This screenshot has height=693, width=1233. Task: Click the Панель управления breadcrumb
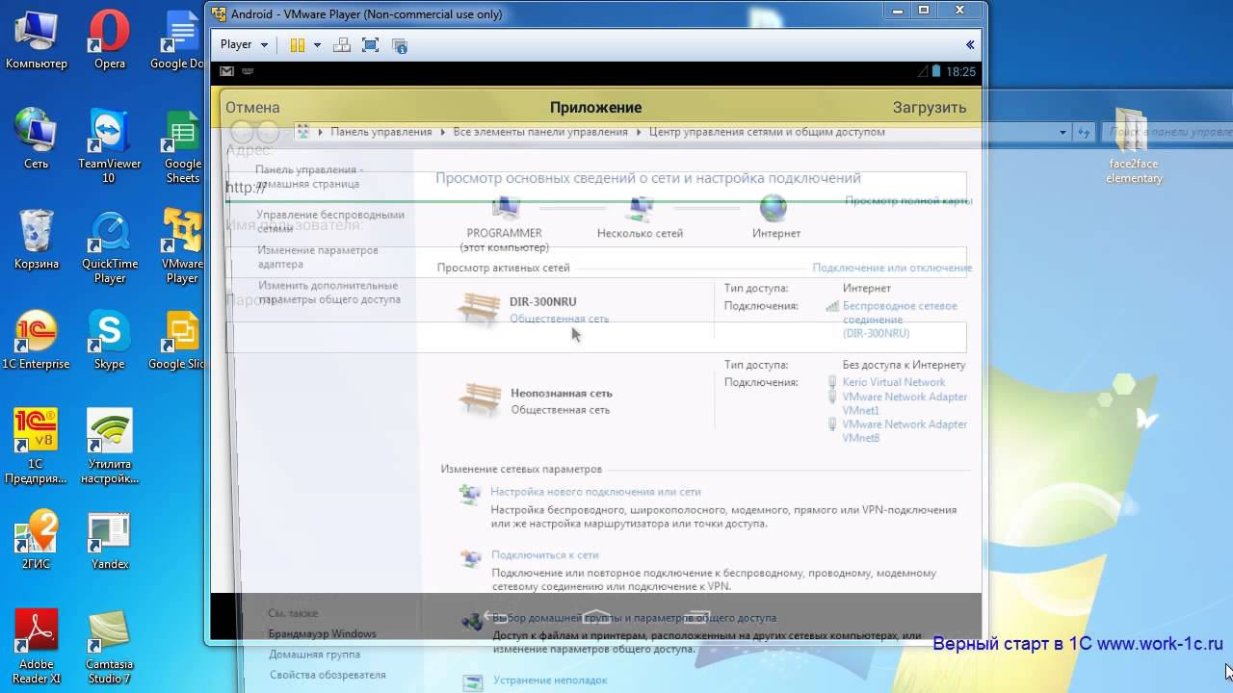380,132
